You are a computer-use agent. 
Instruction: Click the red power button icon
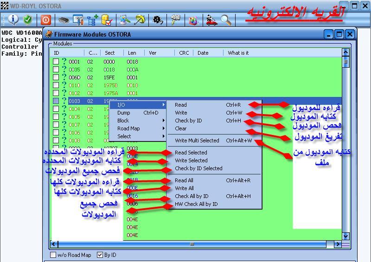[45, 20]
